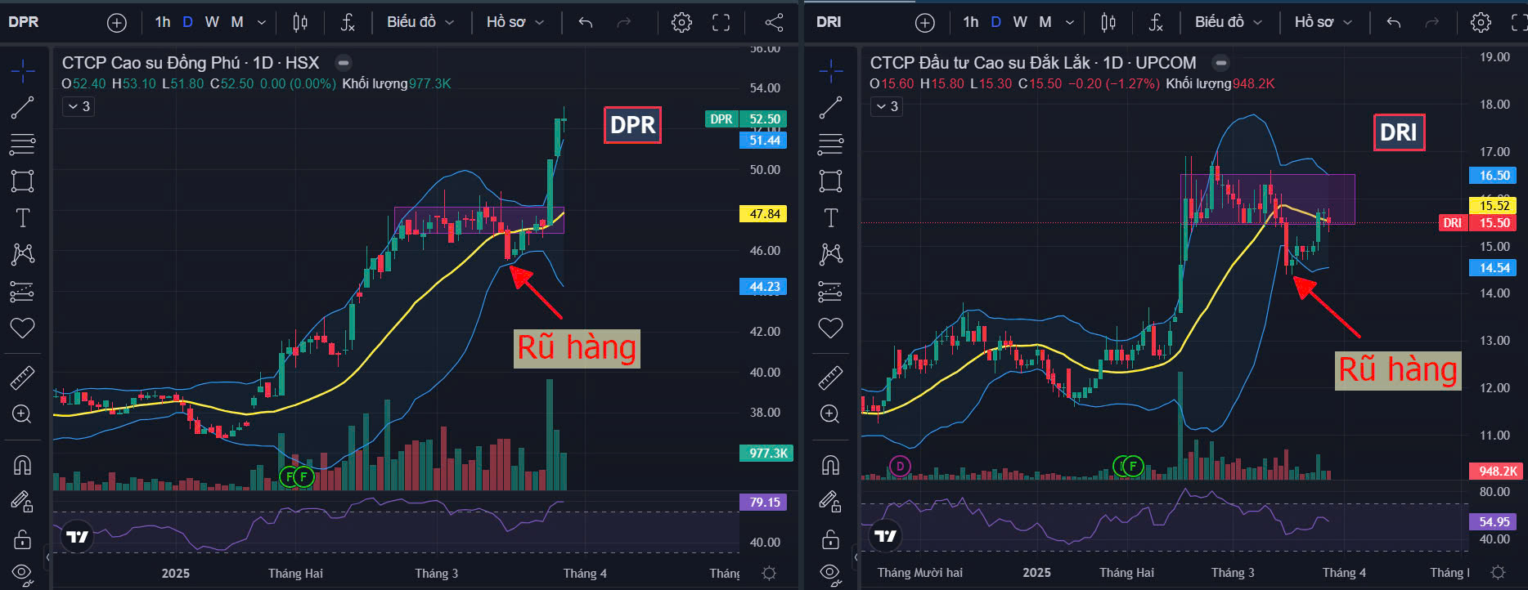Toggle stay-in-drawing-mode pencil lock in DPR sidebar

[x=23, y=501]
